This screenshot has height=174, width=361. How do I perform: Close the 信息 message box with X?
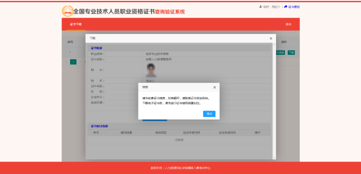[x=215, y=87]
